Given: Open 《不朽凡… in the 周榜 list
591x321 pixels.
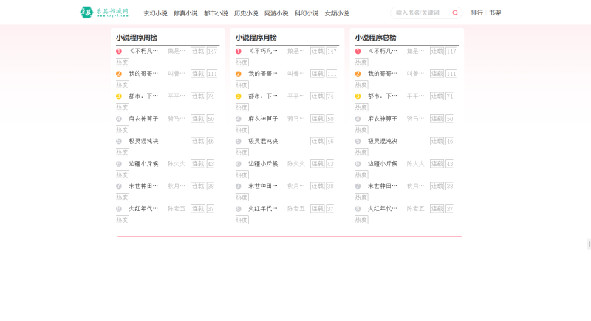Looking at the screenshot, I should tap(143, 51).
